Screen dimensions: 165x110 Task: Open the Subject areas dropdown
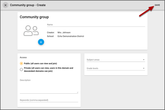pyautogui.click(x=114, y=60)
